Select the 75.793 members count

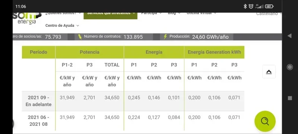[53, 37]
